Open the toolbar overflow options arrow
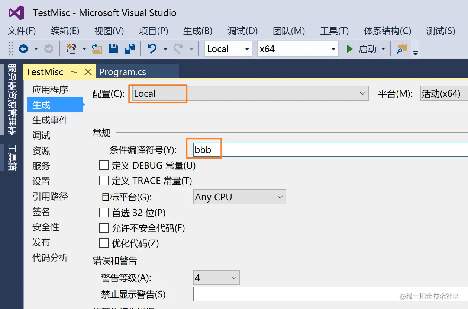 coord(416,52)
